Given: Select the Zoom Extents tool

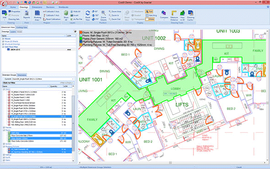Looking at the screenshot, I should (x=103, y=16).
